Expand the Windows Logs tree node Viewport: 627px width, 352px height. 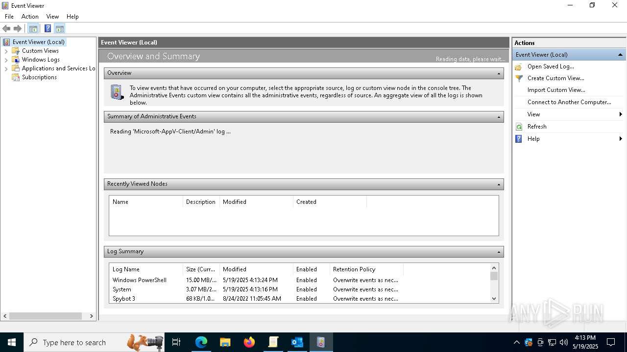click(x=6, y=60)
